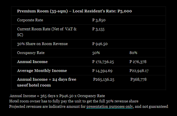Click the Occupancy Rate label

31,53
